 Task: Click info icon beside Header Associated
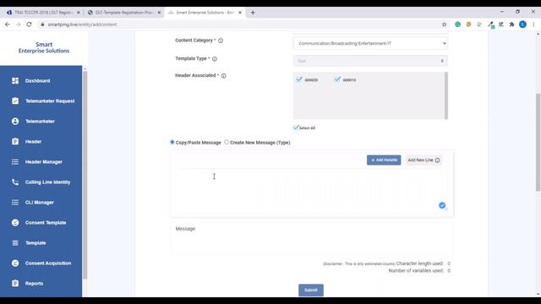(x=223, y=76)
